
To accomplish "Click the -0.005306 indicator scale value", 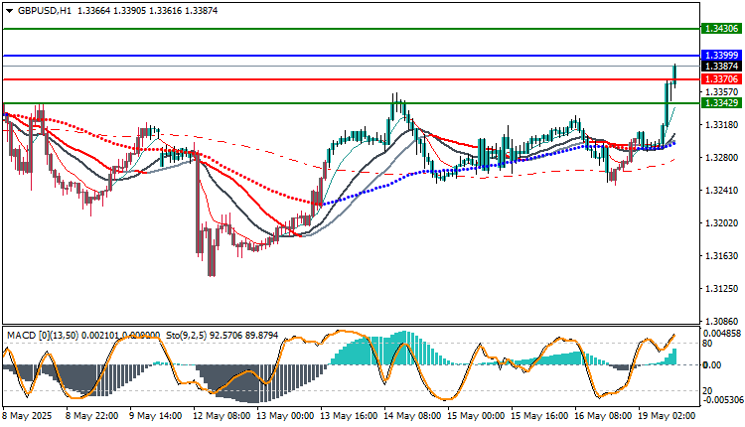I will click(722, 400).
